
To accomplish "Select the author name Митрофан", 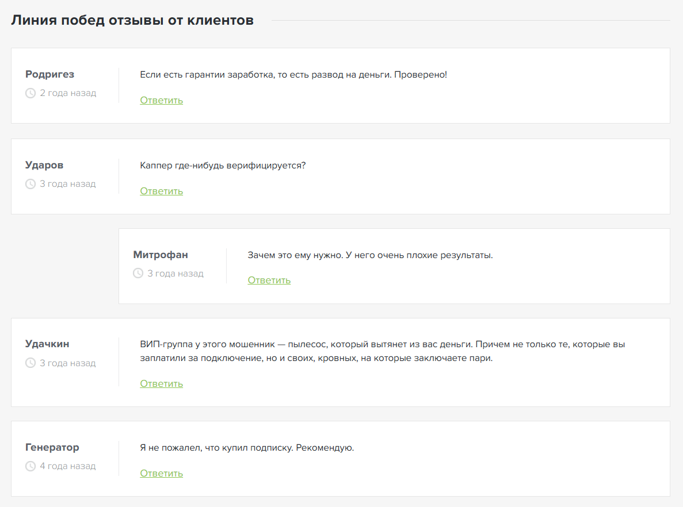I will tap(161, 255).
